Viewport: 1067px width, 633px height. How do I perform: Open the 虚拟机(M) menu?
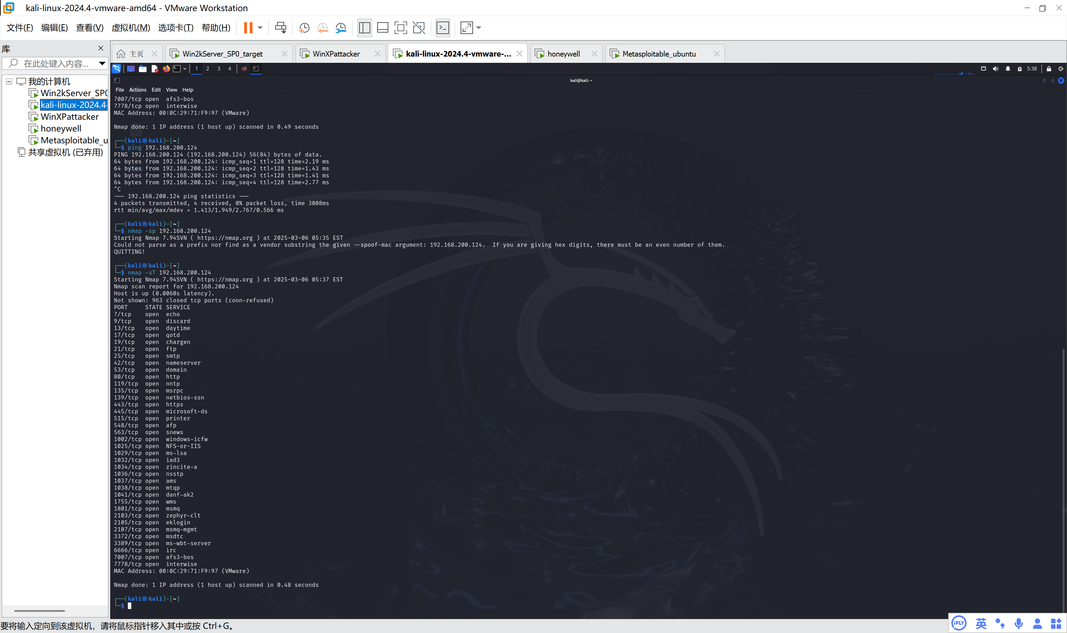click(131, 28)
